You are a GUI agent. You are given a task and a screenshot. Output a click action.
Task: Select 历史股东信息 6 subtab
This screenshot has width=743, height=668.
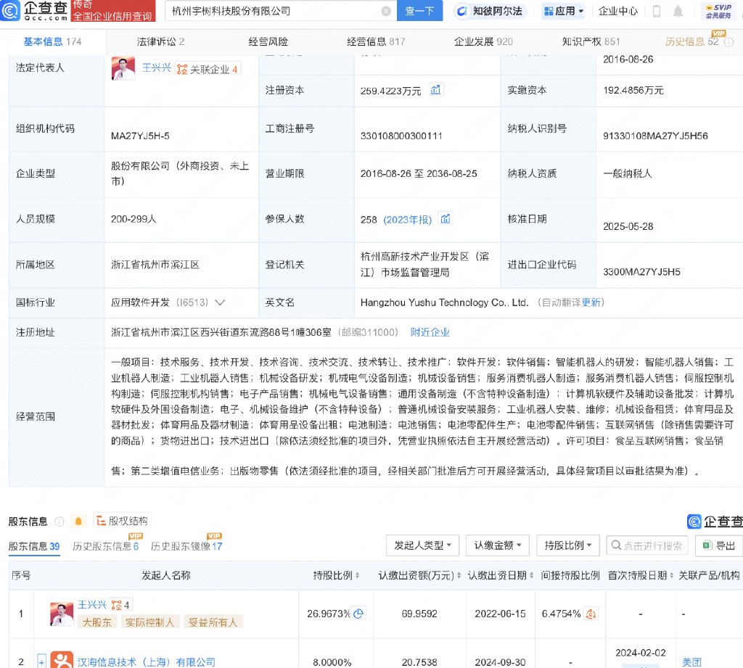click(105, 546)
